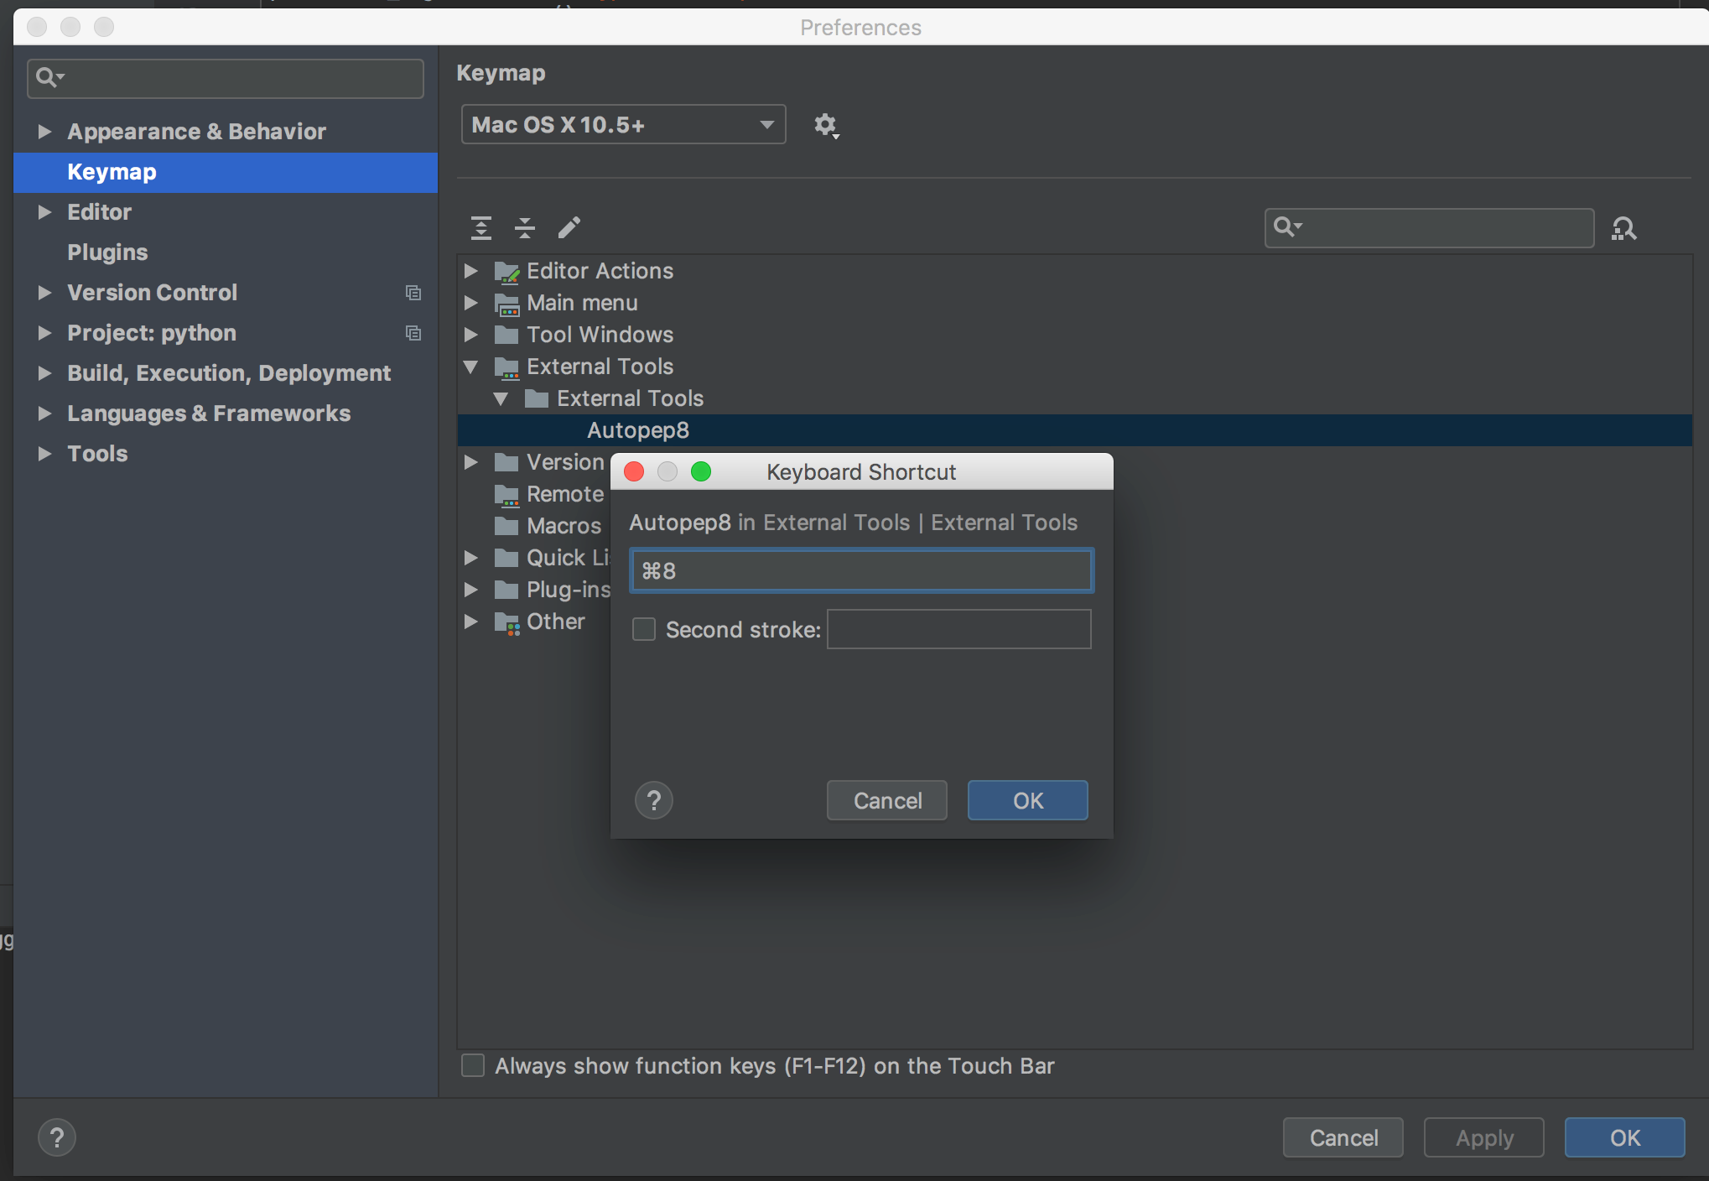The width and height of the screenshot is (1709, 1181).
Task: Click the help question mark icon in dialog
Action: coord(655,800)
